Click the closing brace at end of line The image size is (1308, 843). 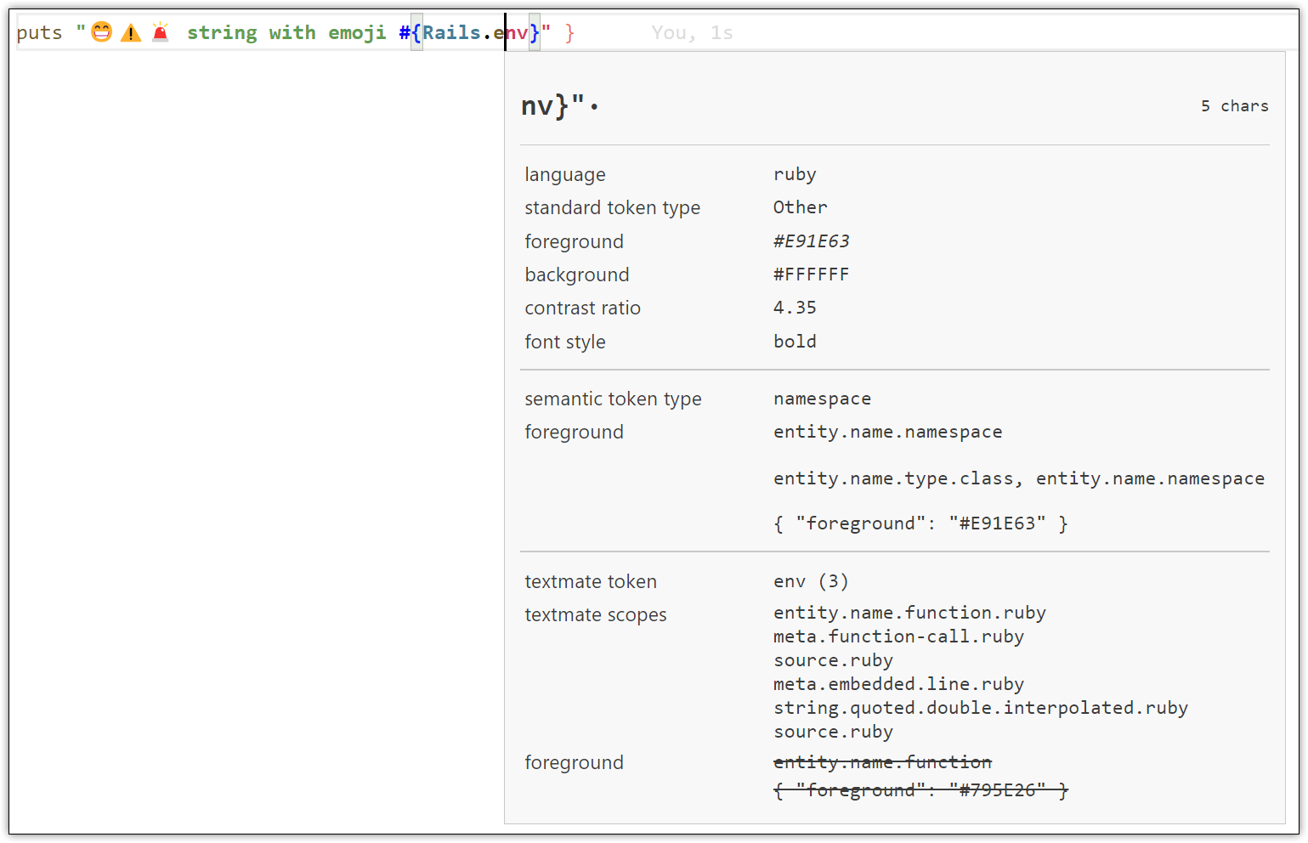(570, 32)
